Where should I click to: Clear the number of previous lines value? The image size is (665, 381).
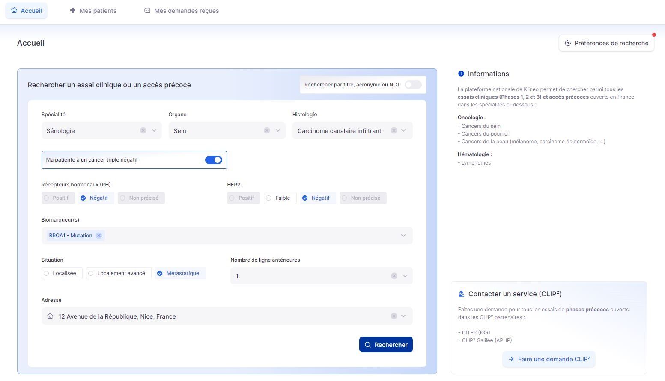pyautogui.click(x=394, y=276)
